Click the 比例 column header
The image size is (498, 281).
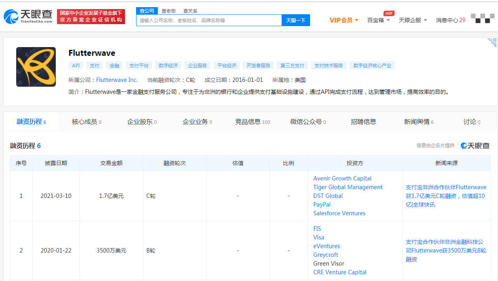(x=289, y=163)
